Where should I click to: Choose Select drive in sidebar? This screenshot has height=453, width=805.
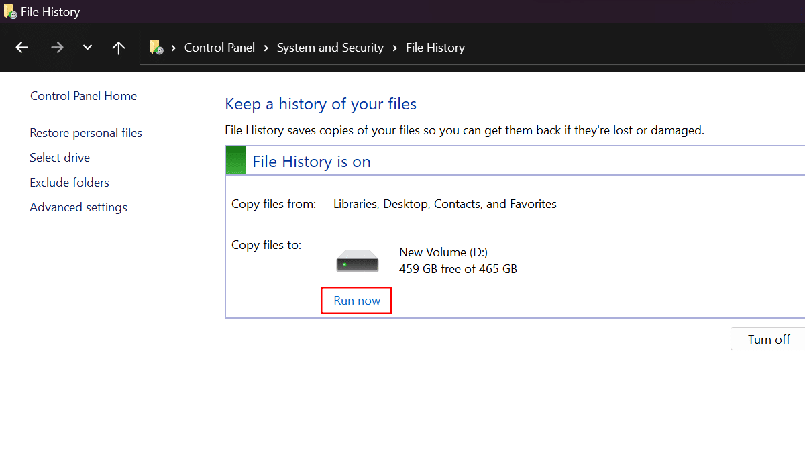pyautogui.click(x=60, y=158)
